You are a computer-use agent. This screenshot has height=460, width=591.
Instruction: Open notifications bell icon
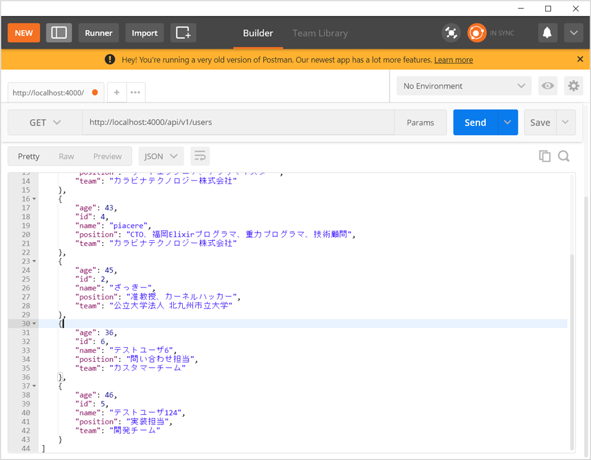(547, 32)
